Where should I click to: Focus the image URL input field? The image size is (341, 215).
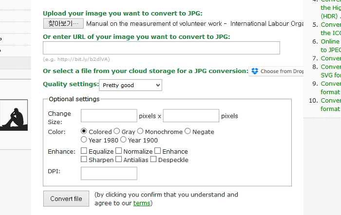(x=161, y=48)
